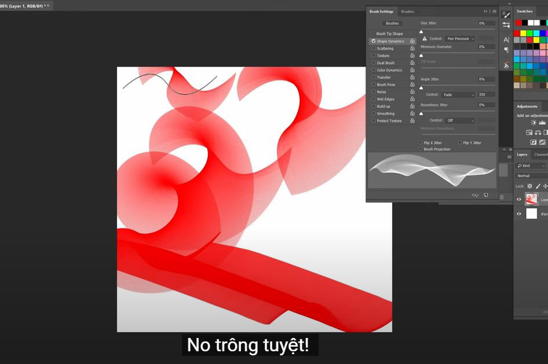This screenshot has height=364, width=548.
Task: Enable the Wet Edges checkbox
Action: [373, 99]
